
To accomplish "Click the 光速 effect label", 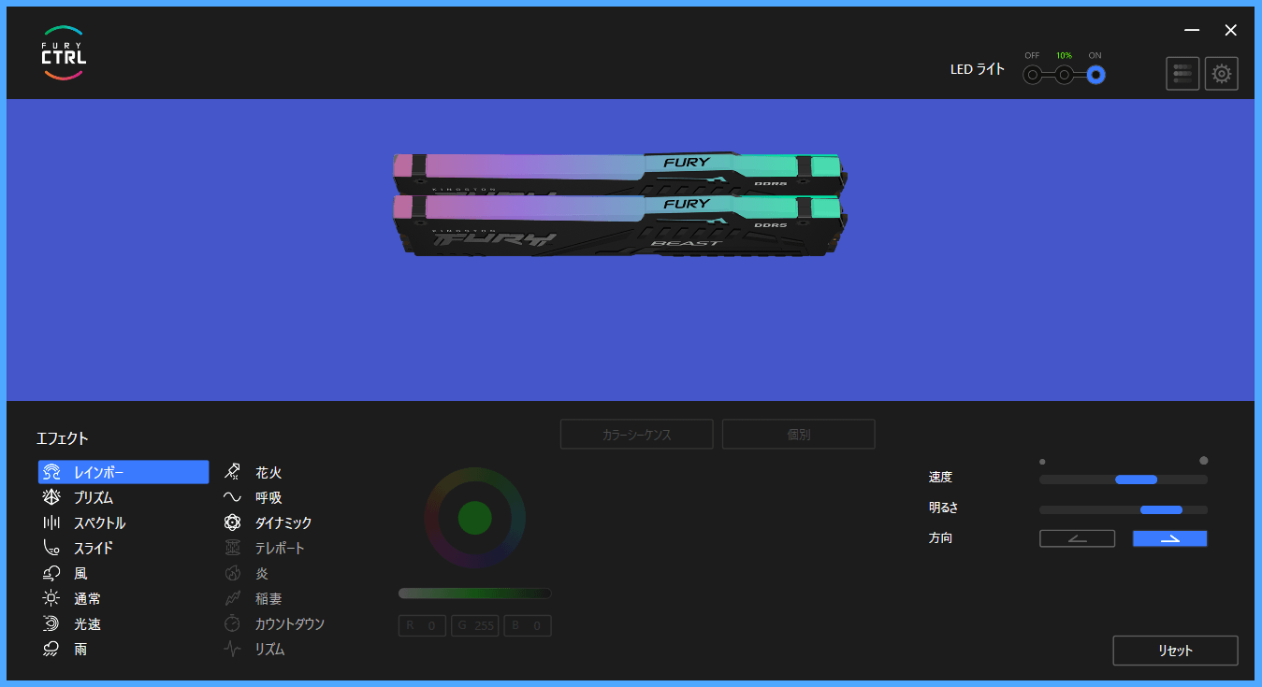I will coord(88,624).
